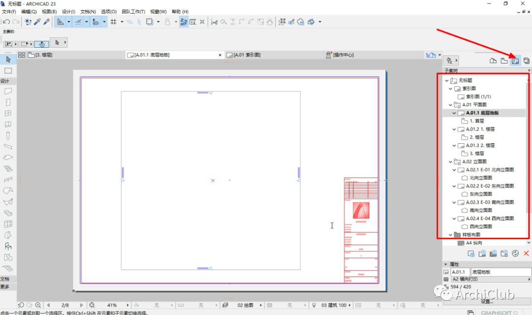Select the Wall tool in toolbox
The width and height of the screenshot is (532, 315).
(8, 91)
